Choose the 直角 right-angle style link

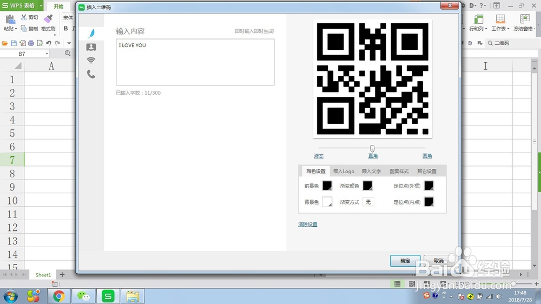pyautogui.click(x=373, y=156)
